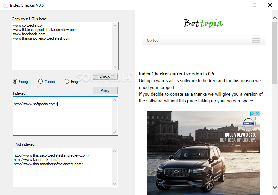Click scroll up arrow of URLs box
The width and height of the screenshot is (278, 195).
[x=115, y=26]
